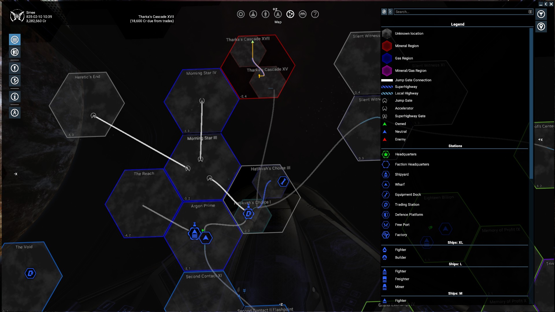The image size is (555, 312).
Task: Open the research flask icon in top menu
Action: (253, 14)
